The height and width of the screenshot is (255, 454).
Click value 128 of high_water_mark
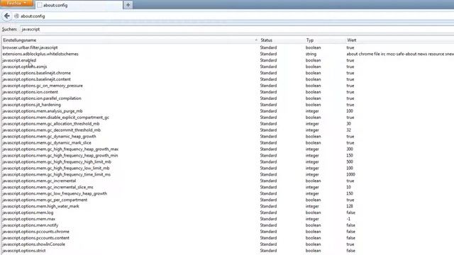point(350,206)
